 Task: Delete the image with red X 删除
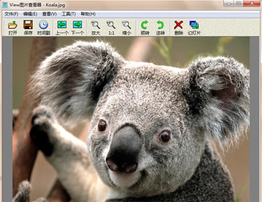coord(179,27)
